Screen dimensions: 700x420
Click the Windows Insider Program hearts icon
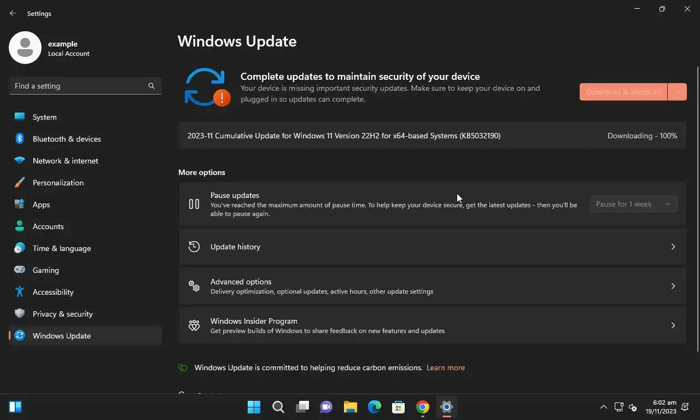(194, 325)
